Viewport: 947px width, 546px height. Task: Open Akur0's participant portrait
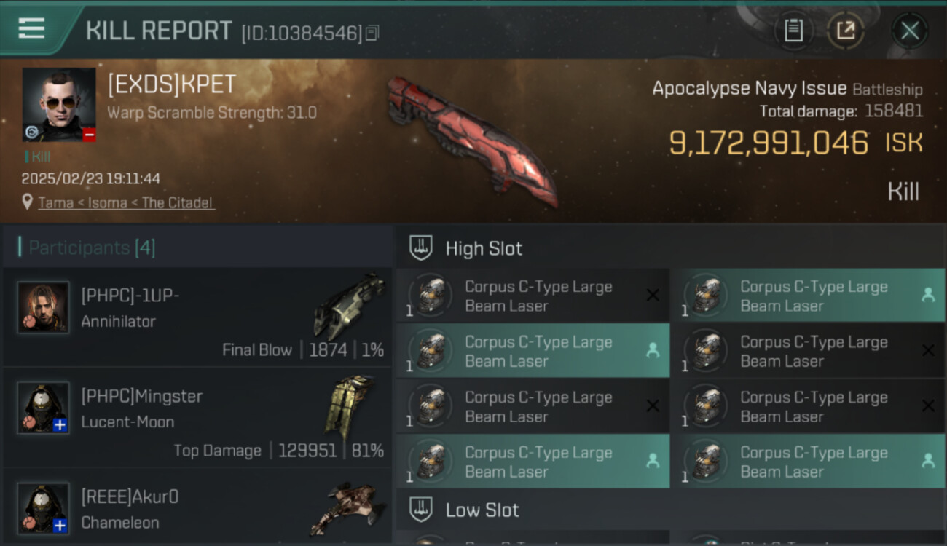click(44, 508)
